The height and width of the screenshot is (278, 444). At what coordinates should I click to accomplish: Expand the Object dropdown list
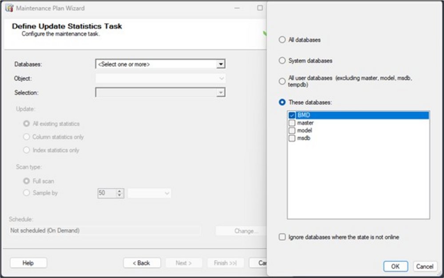(x=221, y=78)
